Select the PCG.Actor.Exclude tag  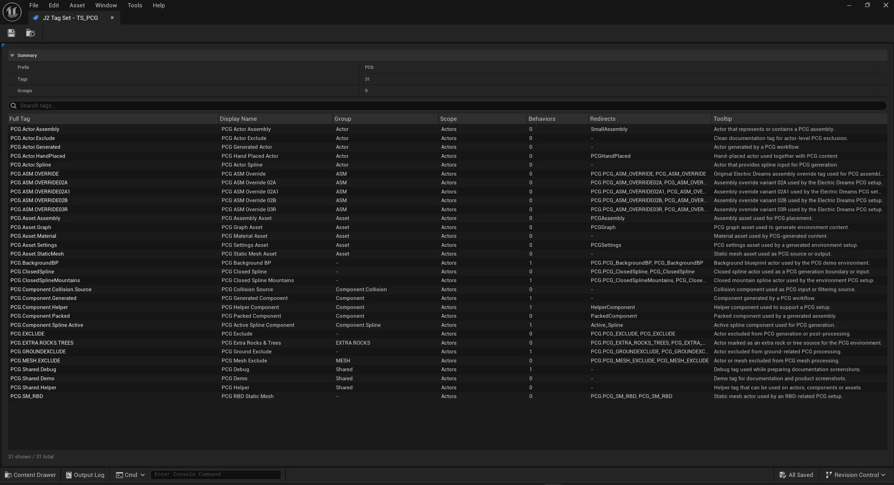point(33,138)
